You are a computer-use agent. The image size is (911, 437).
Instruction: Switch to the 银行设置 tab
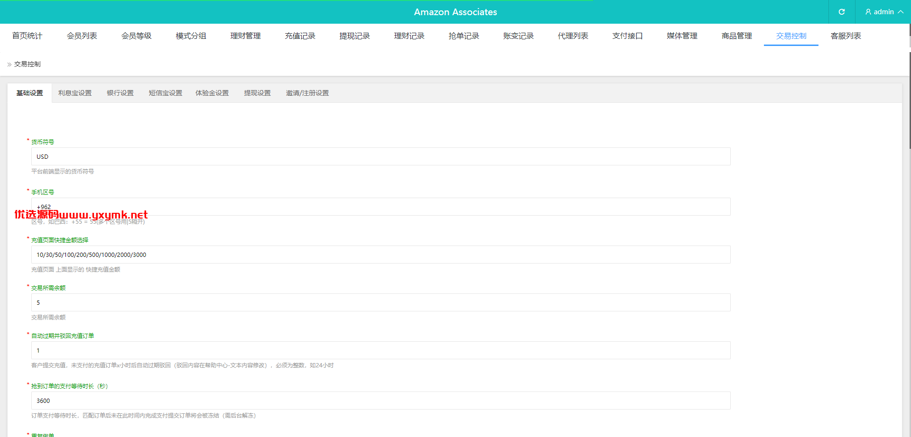coord(120,93)
